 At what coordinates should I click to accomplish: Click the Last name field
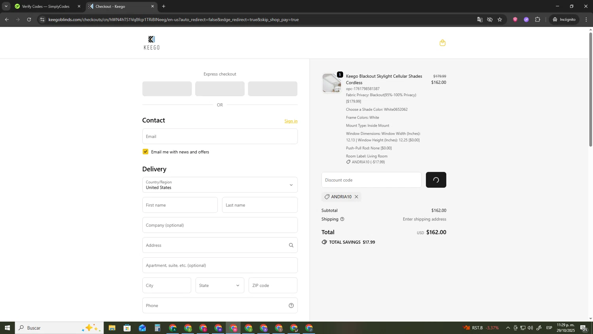pyautogui.click(x=260, y=205)
